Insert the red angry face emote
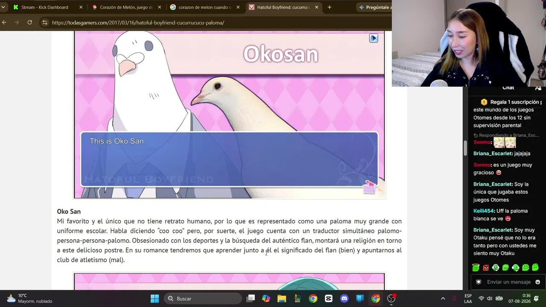The image size is (546, 307). (486, 268)
